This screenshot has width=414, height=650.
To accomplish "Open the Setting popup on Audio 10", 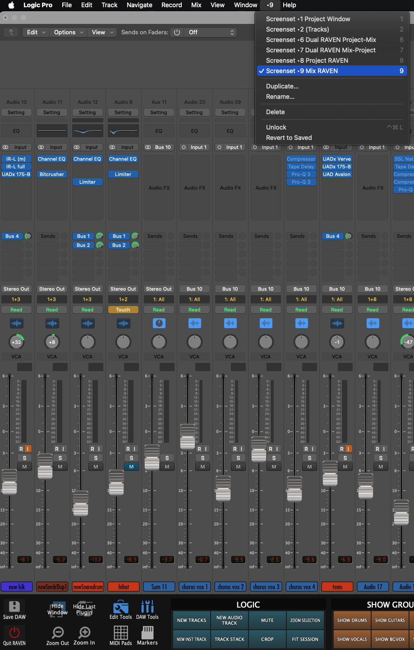I will 16,112.
